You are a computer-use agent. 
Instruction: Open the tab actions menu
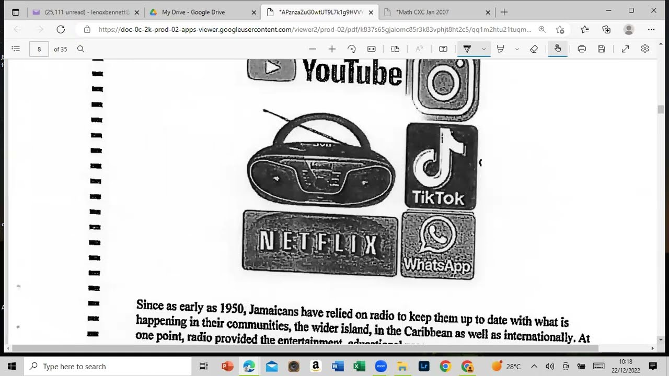pos(15,12)
